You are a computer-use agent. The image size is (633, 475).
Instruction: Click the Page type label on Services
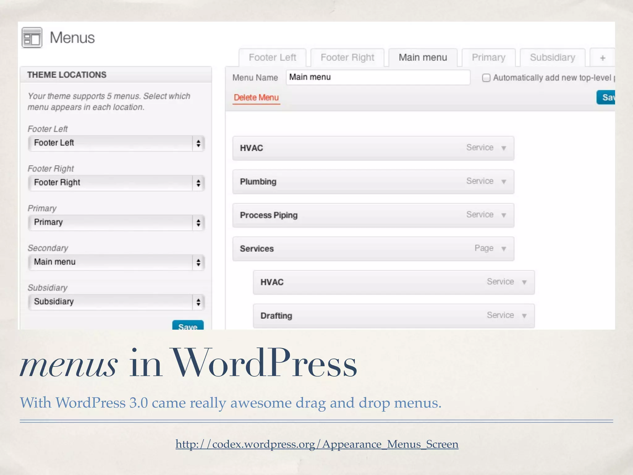tap(484, 248)
